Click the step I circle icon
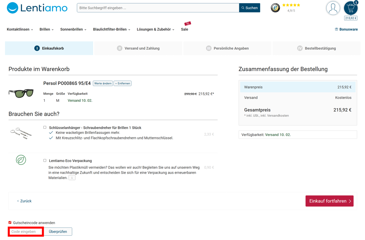Viewport: 365px width, 240px height. [37, 48]
